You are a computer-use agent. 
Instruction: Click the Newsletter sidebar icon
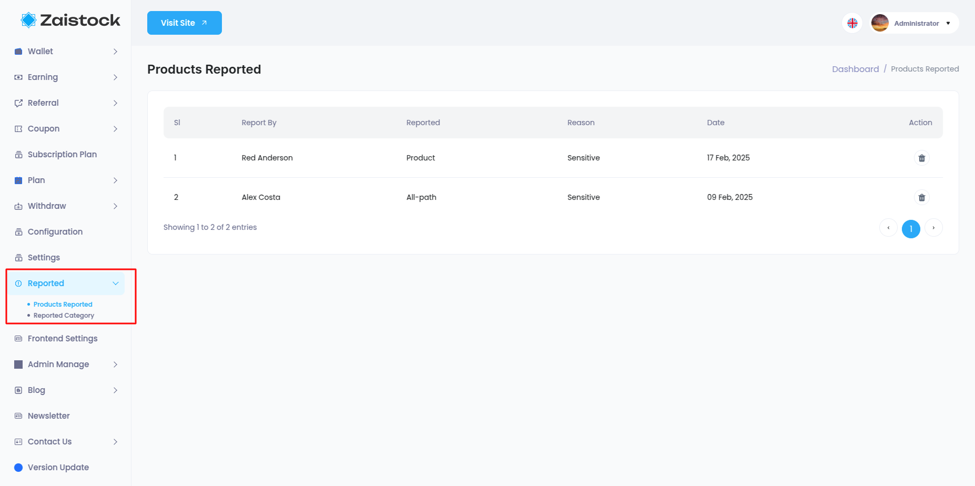pos(18,416)
